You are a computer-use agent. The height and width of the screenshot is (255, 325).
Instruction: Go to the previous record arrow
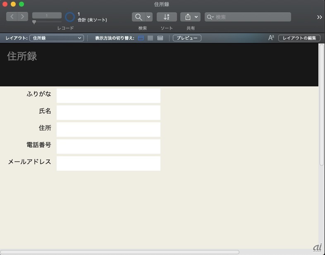coord(12,17)
